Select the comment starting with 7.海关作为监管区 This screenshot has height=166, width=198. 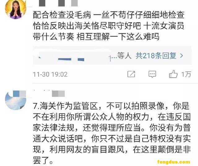(112, 133)
